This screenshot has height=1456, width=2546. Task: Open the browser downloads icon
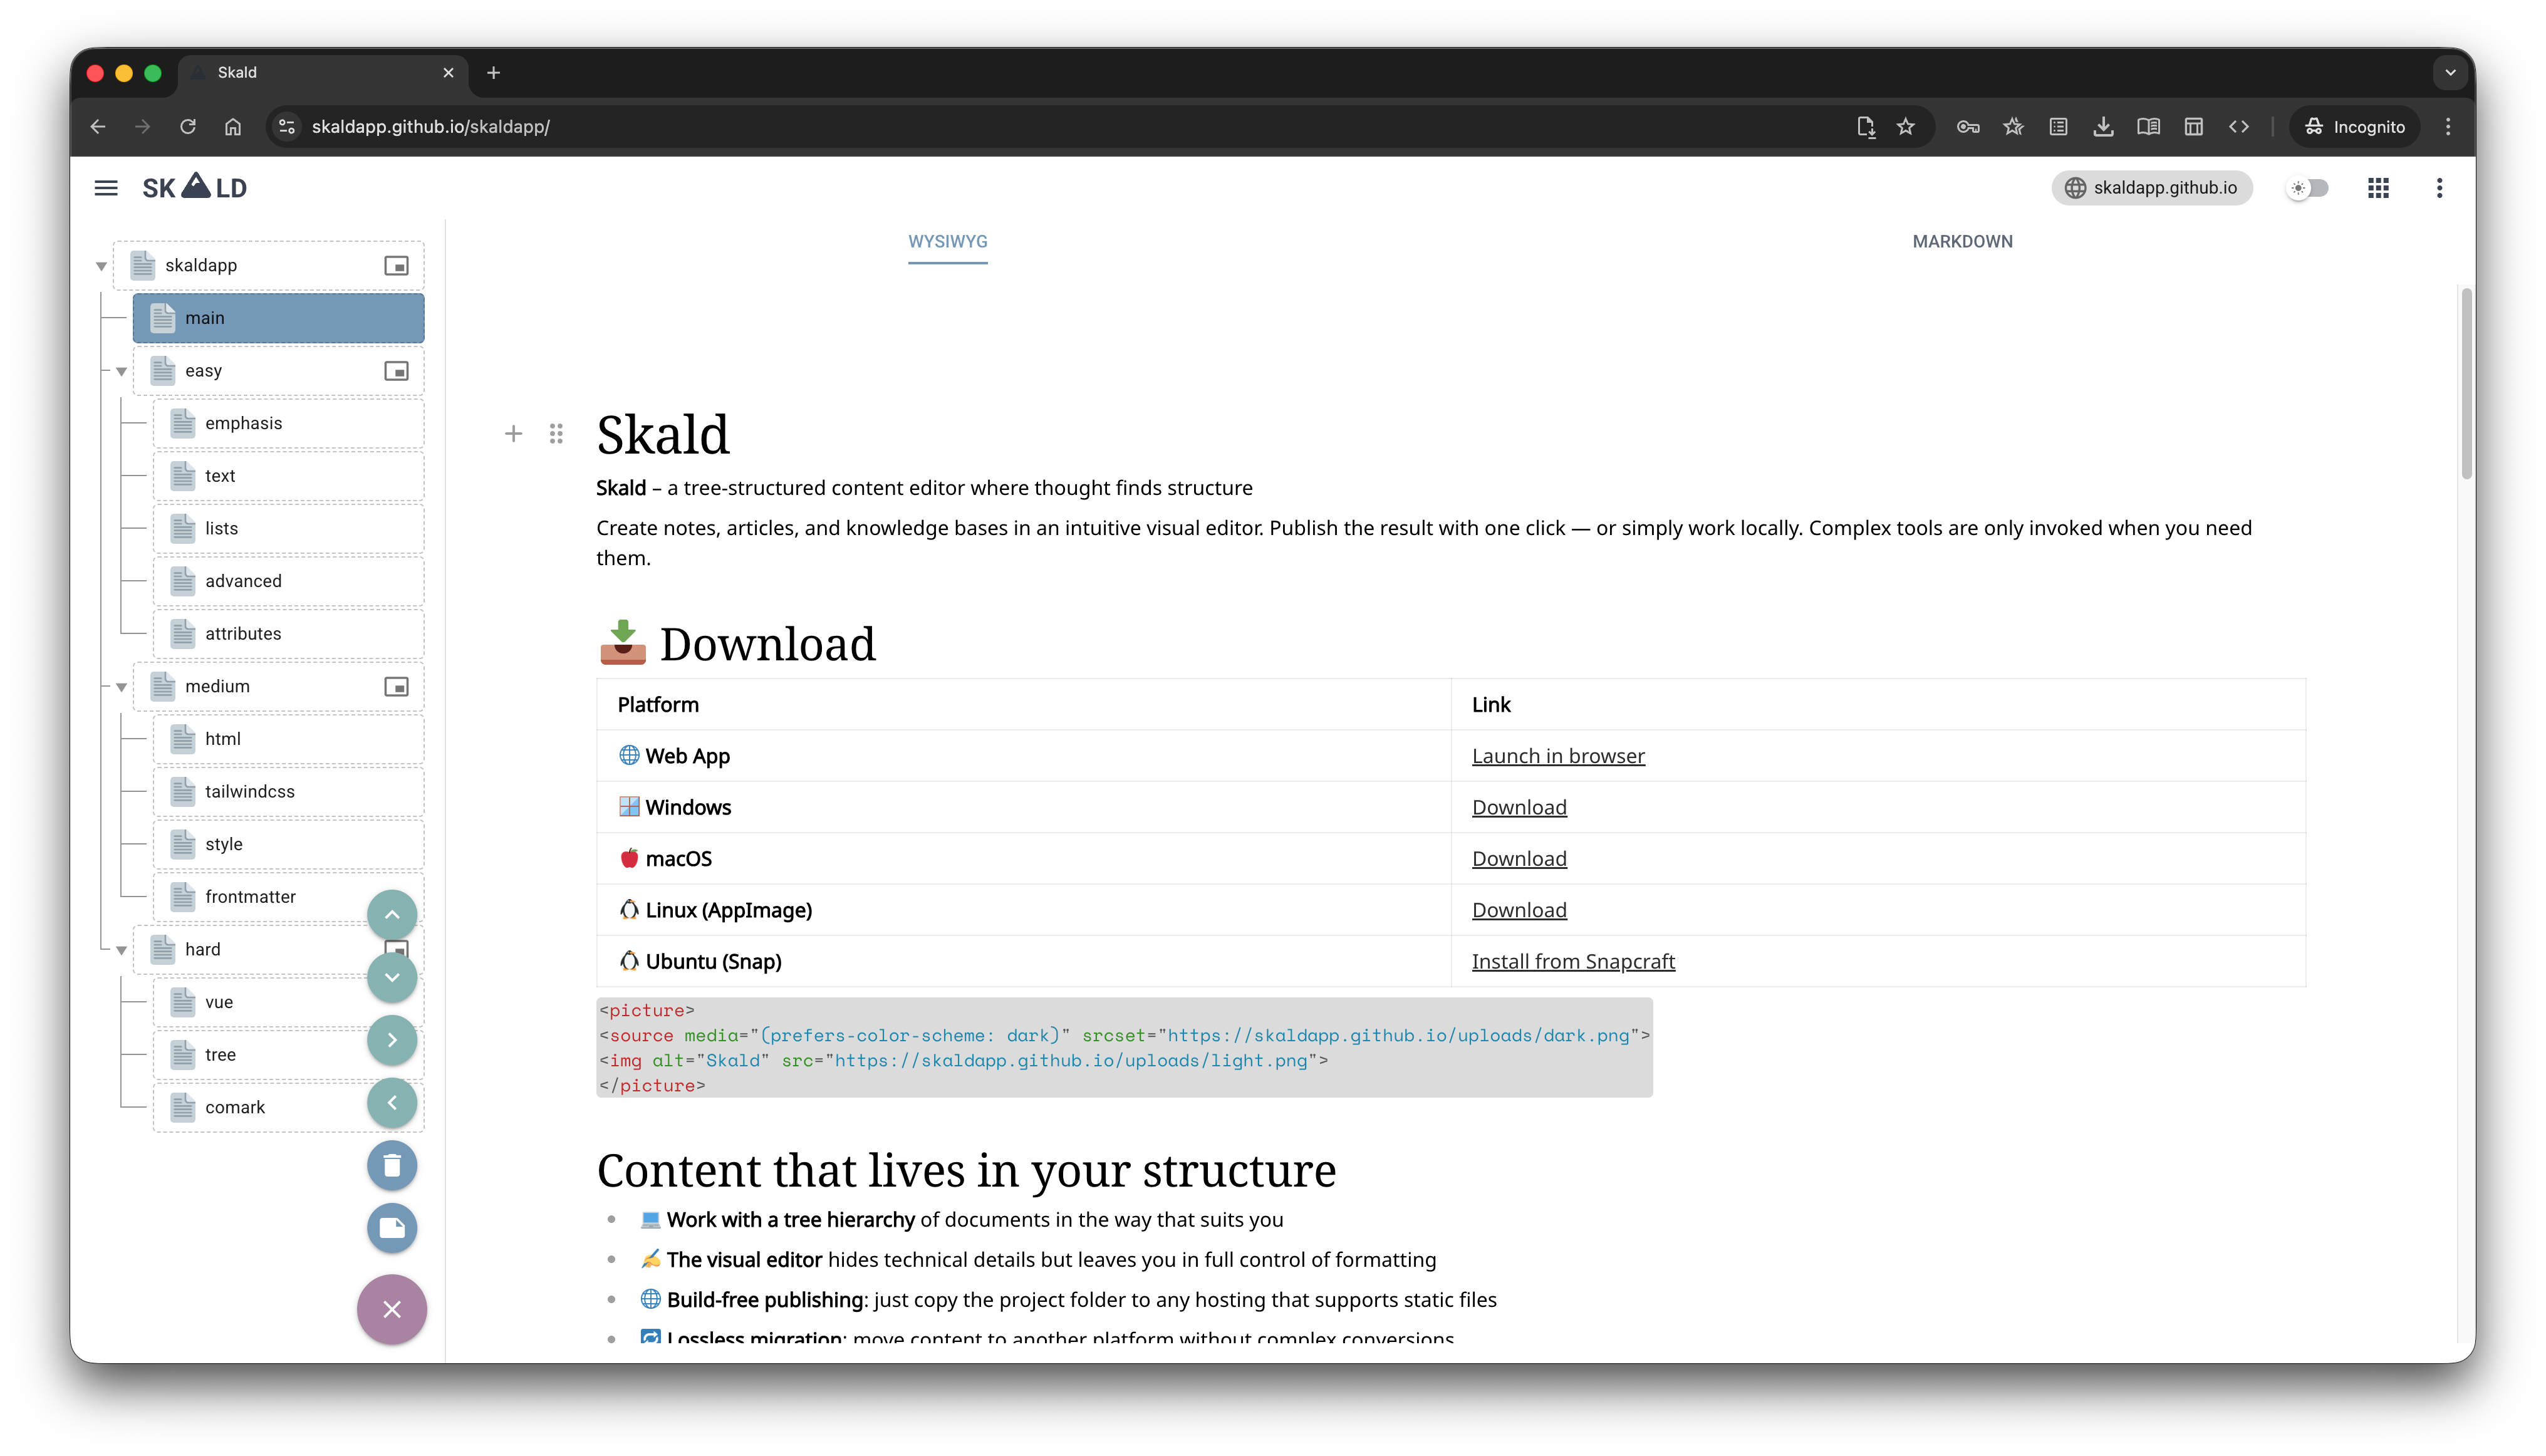(x=2103, y=127)
